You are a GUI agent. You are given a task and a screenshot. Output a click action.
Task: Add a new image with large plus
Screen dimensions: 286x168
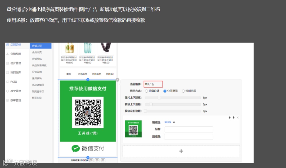point(181,151)
